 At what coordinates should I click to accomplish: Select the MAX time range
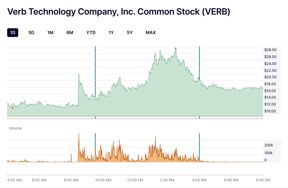click(x=150, y=33)
